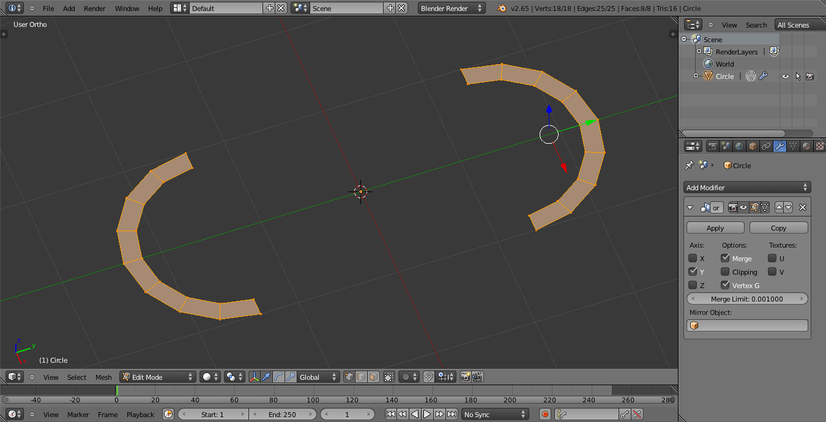This screenshot has width=826, height=422.
Task: Expand the Circle object in outliner
Action: 696,76
